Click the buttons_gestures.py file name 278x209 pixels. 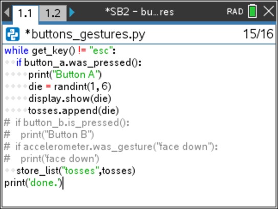(85, 34)
